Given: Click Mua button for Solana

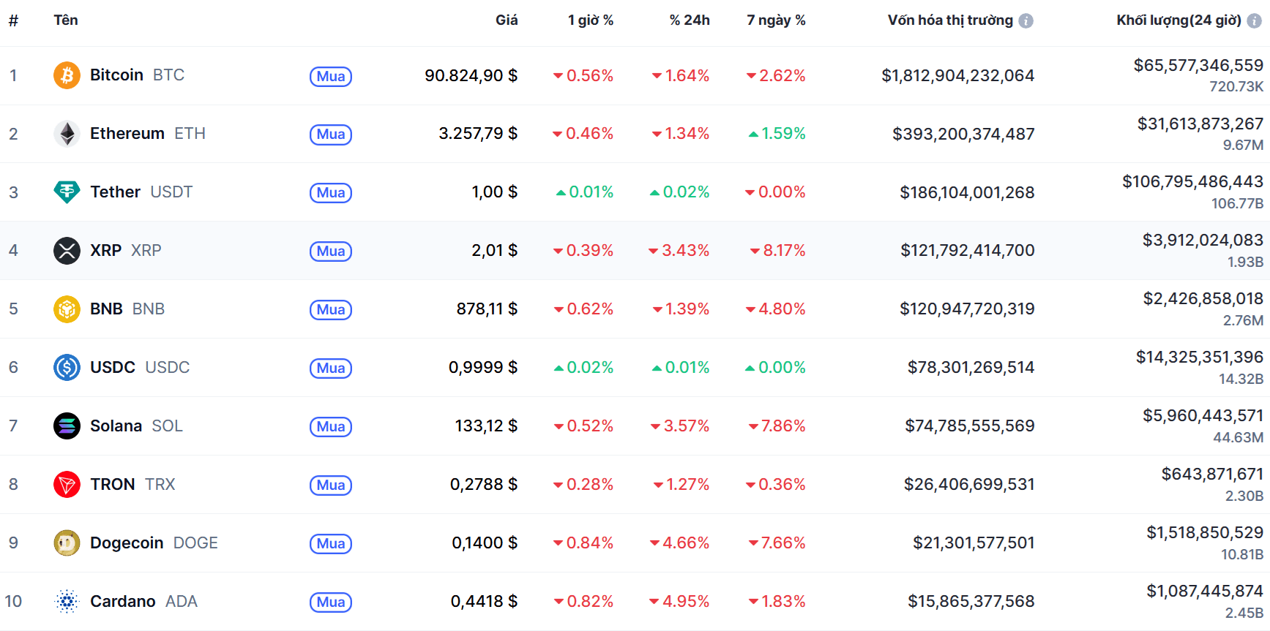Looking at the screenshot, I should (x=331, y=427).
